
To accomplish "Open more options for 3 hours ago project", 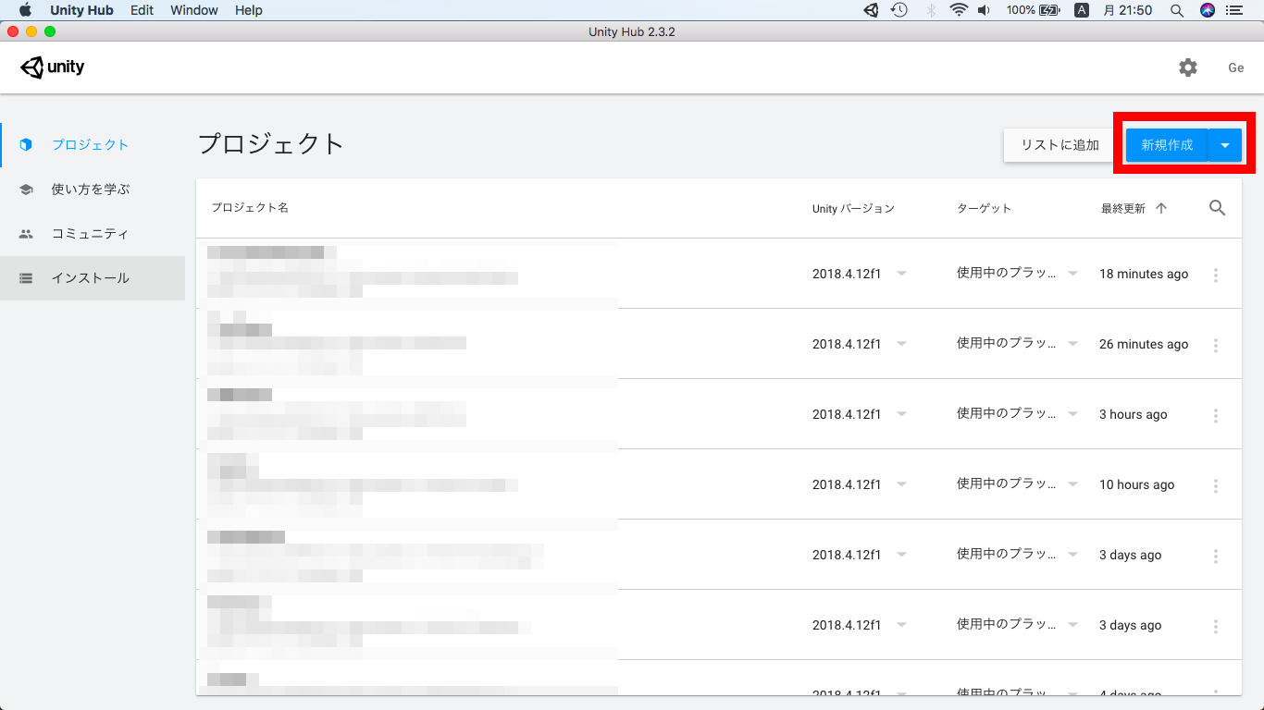I will pos(1216,415).
